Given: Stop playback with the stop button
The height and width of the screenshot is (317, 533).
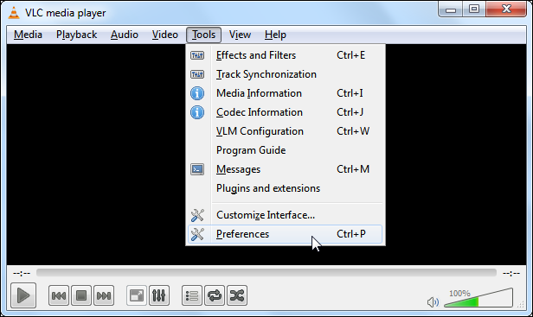Looking at the screenshot, I should (81, 295).
